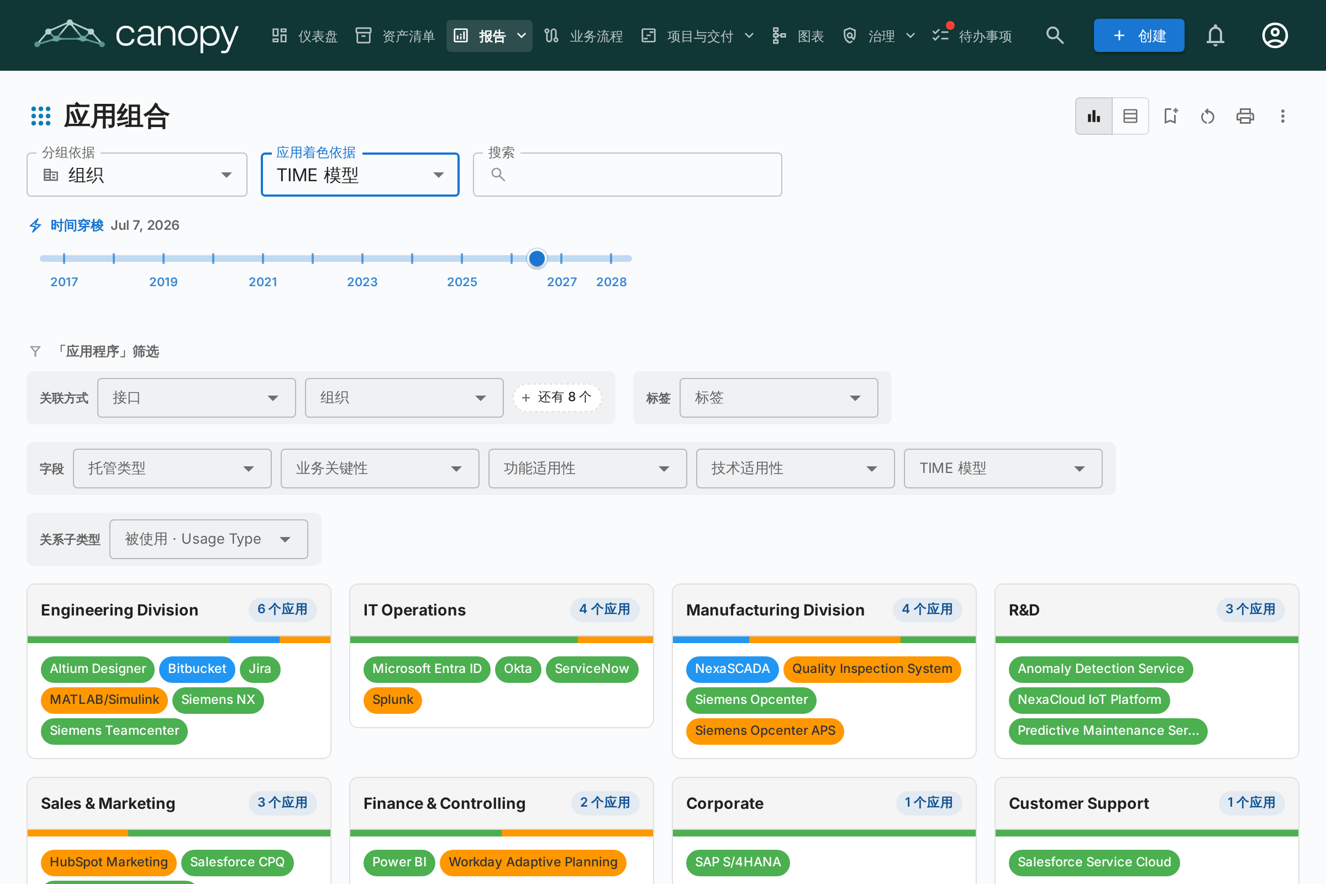This screenshot has width=1326, height=884.
Task: Click the 图表 diagram icon
Action: 779,35
